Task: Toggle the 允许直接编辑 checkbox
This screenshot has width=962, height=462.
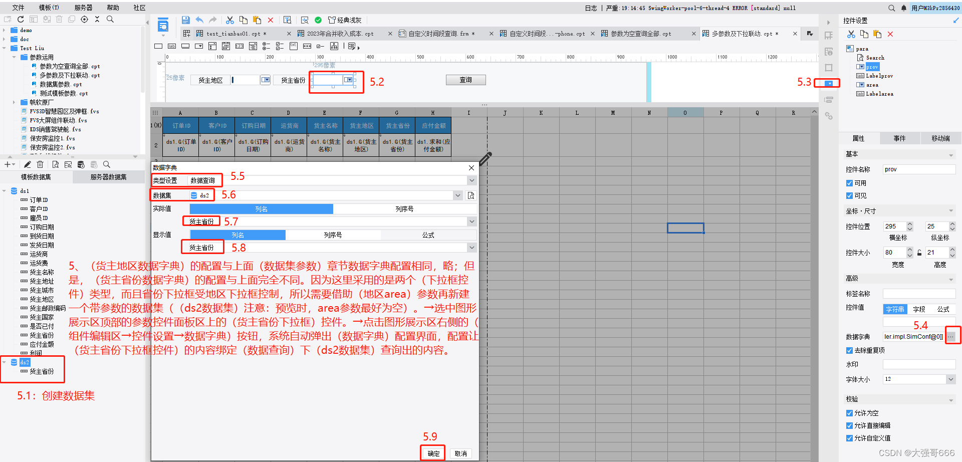Action: 849,425
